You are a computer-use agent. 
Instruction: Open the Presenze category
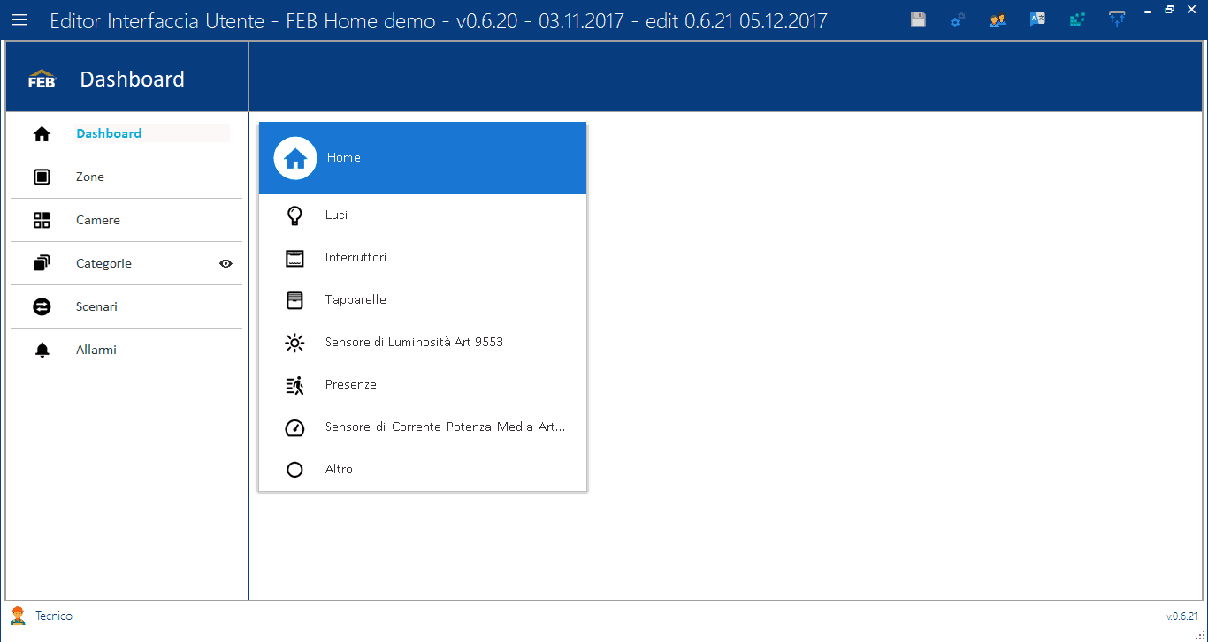(423, 385)
